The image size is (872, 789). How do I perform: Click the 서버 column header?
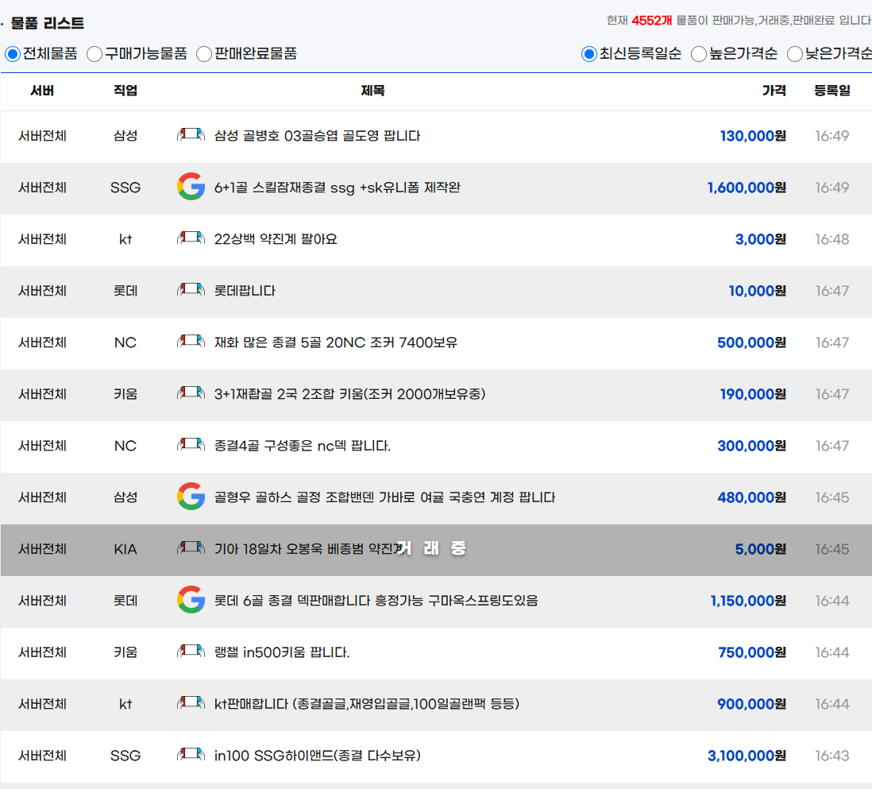42,91
